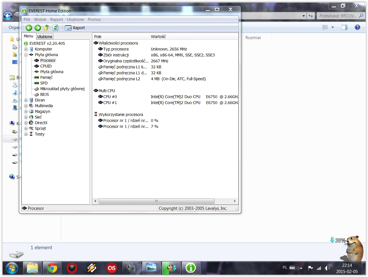Select the CPUID tree item
The image size is (368, 277).
[46, 66]
